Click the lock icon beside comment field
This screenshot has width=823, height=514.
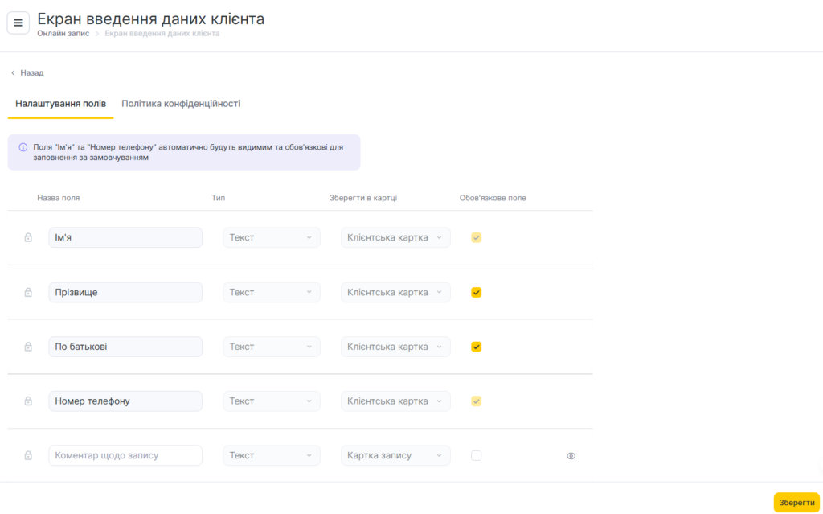(x=28, y=455)
